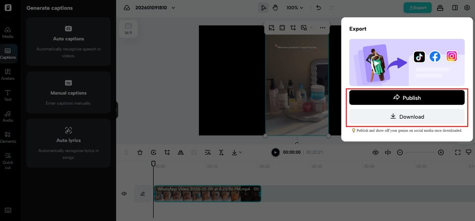Toggle the edit pencil on the video track
The image size is (475, 221).
[x=143, y=193]
